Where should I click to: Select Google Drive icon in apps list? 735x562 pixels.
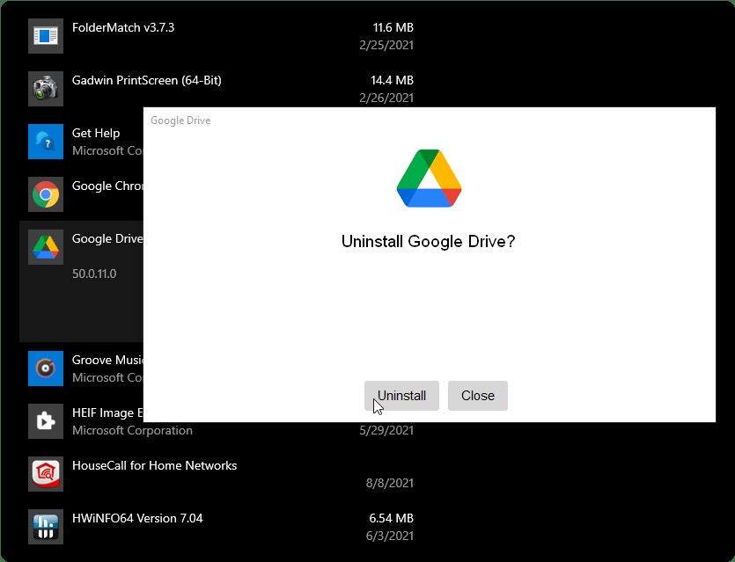click(46, 247)
